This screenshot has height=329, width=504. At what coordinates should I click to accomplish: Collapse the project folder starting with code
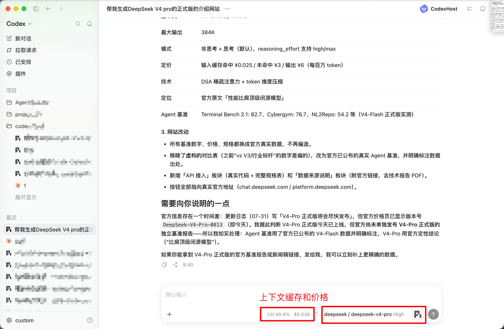point(25,126)
